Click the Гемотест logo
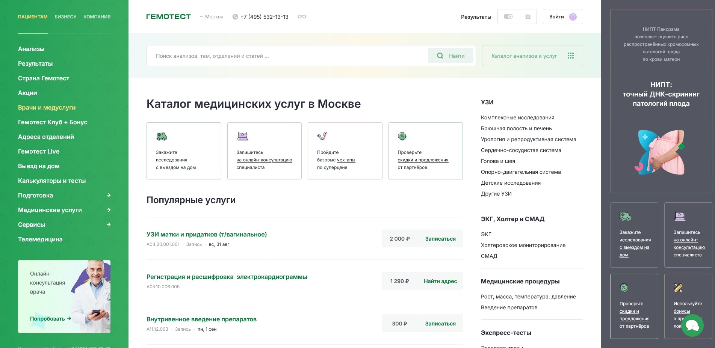This screenshot has width=715, height=348. click(168, 17)
